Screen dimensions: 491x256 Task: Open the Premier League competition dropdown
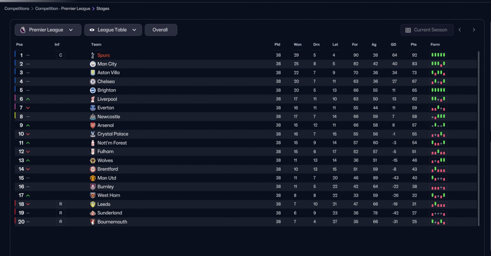point(48,30)
